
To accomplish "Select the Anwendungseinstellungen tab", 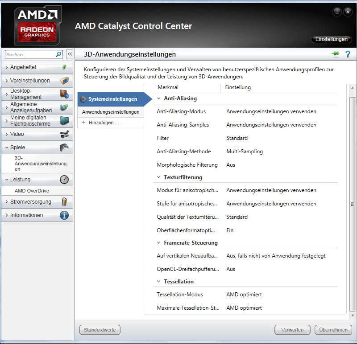I will tap(111, 112).
